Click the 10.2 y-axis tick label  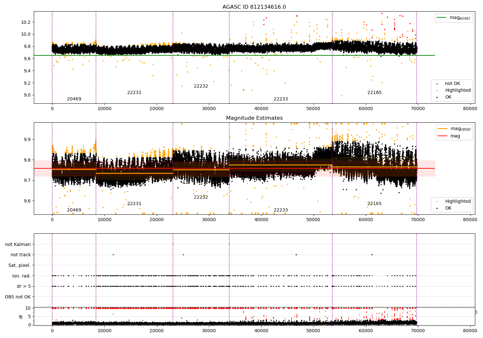click(x=26, y=22)
